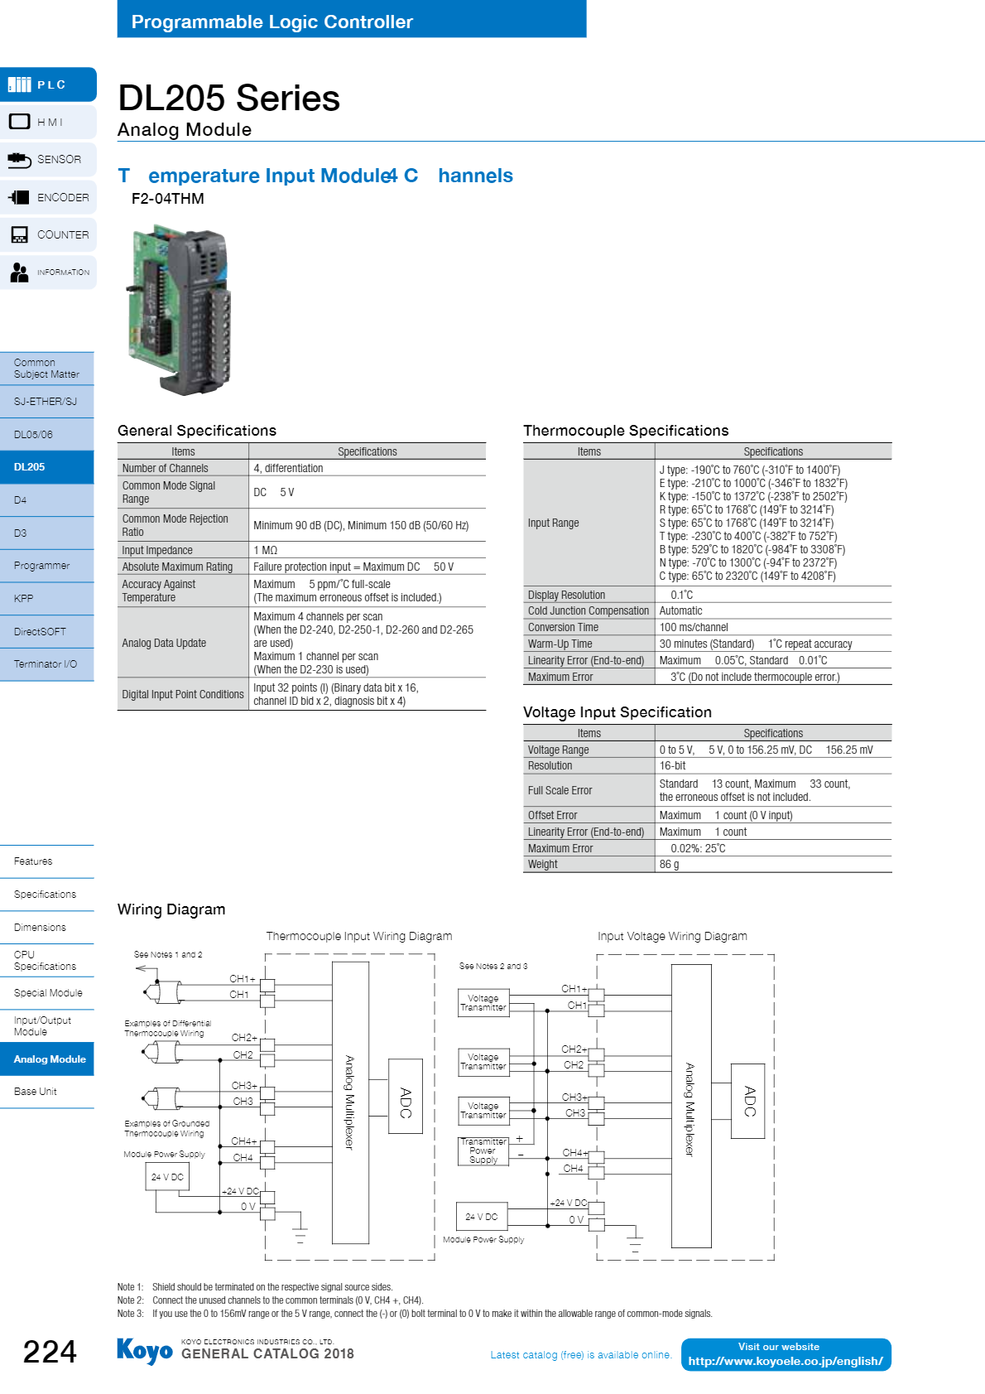Click the Encoder category icon
This screenshot has height=1394, width=985.
click(x=19, y=197)
